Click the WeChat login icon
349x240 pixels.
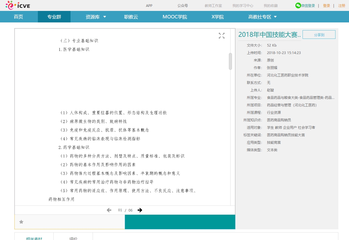coord(298,5)
